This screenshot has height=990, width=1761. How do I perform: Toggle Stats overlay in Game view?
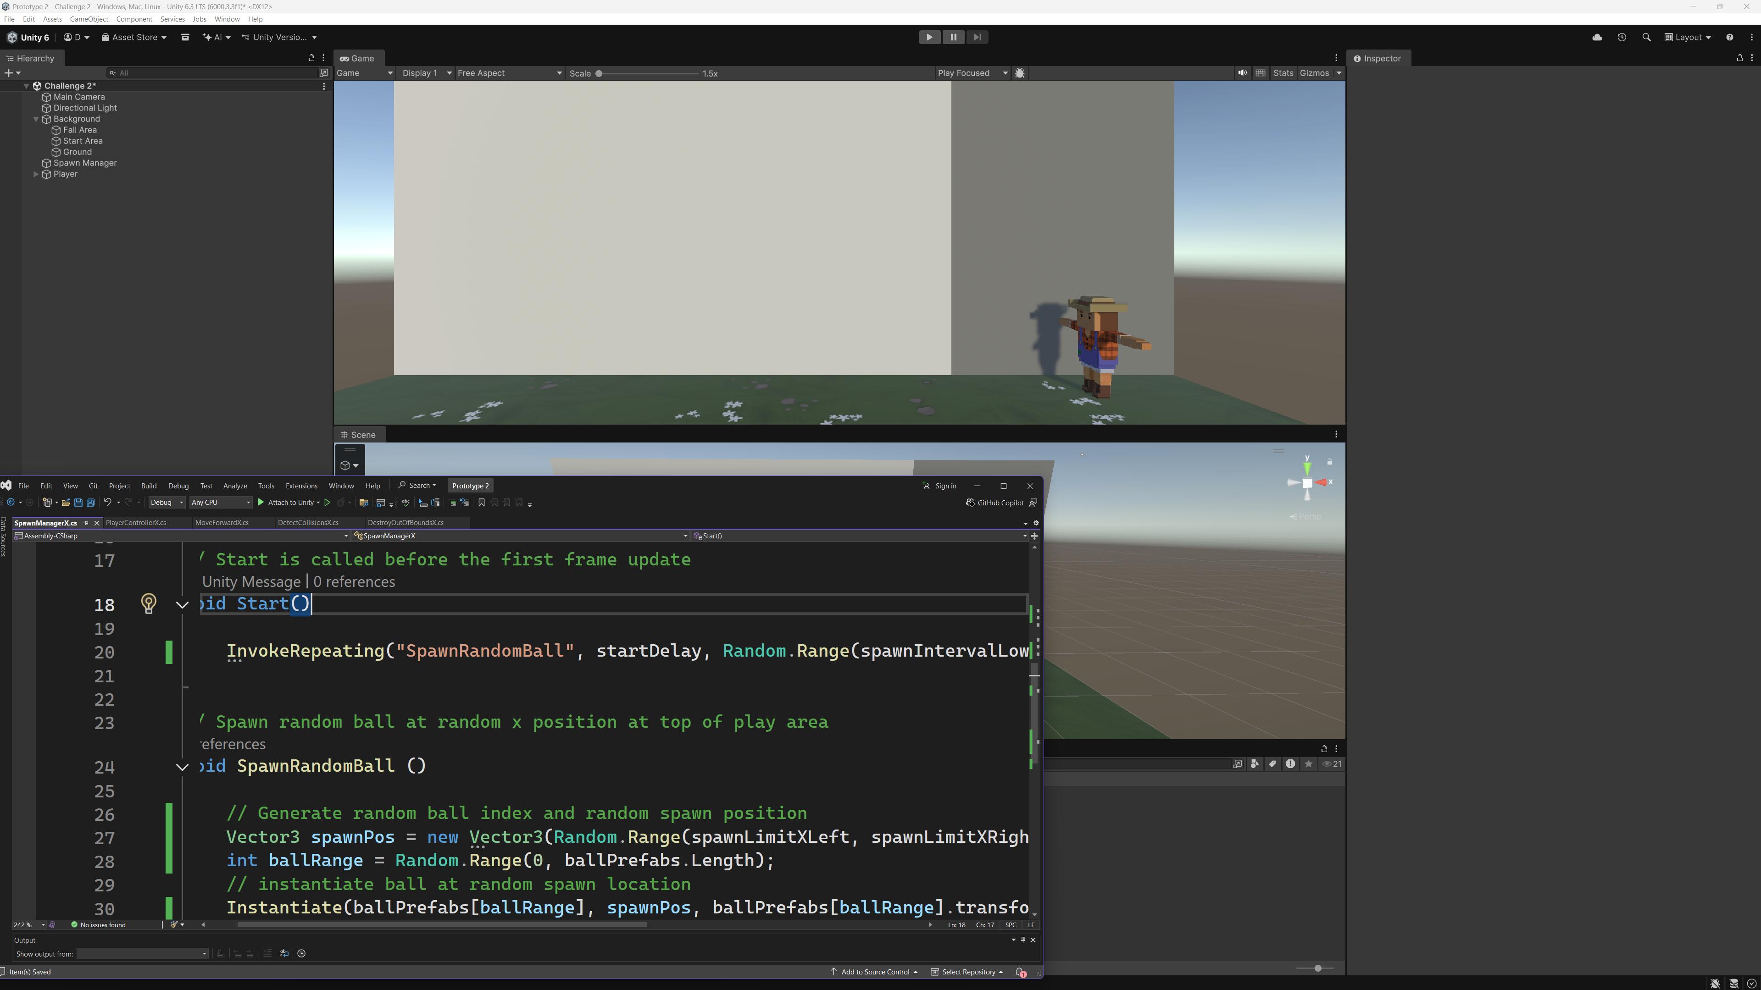pos(1283,73)
